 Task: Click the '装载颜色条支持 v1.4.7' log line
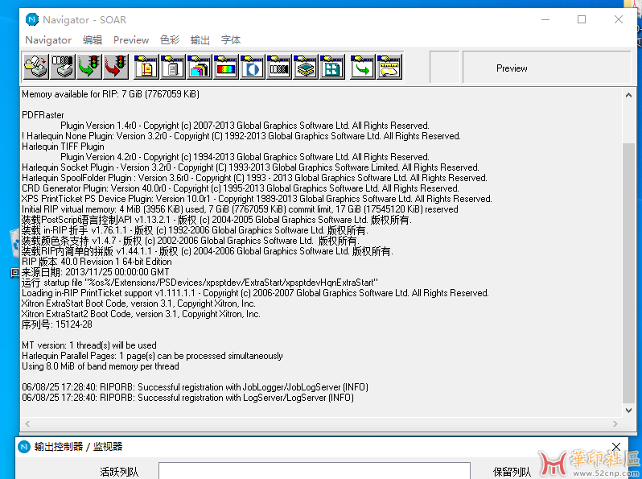[191, 241]
